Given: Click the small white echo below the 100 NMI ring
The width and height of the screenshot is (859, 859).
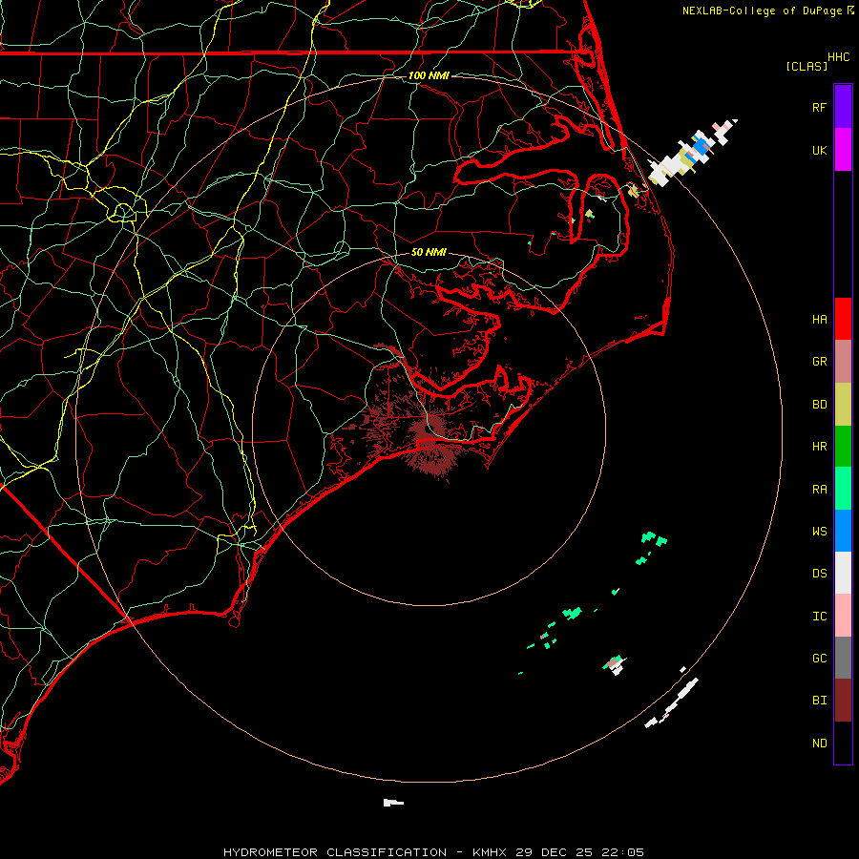Looking at the screenshot, I should coord(393,803).
